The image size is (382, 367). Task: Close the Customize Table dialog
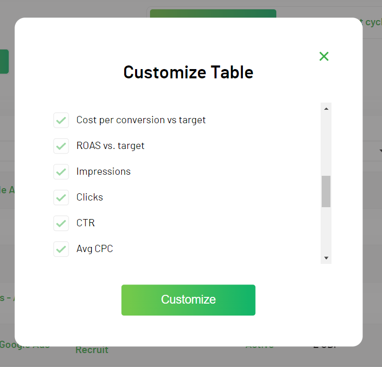tap(324, 57)
